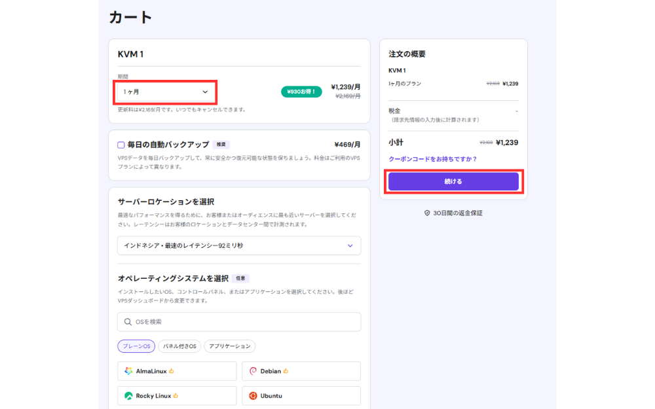The height and width of the screenshot is (409, 655).
Task: Click the 税金 label in order summary
Action: coord(394,111)
